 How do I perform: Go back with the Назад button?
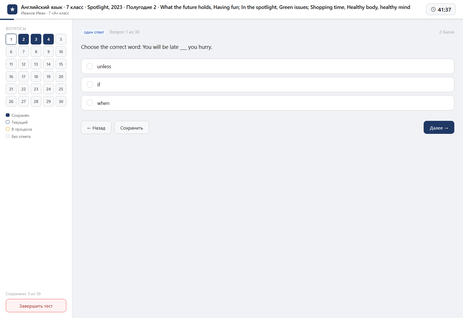96,127
